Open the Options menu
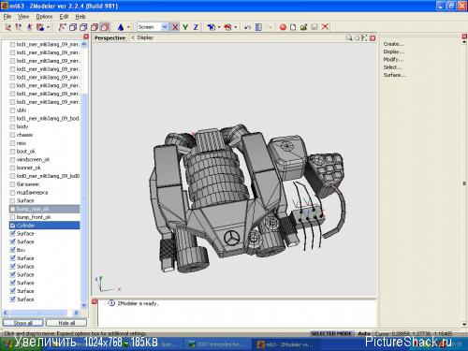The height and width of the screenshot is (351, 468). [x=44, y=17]
